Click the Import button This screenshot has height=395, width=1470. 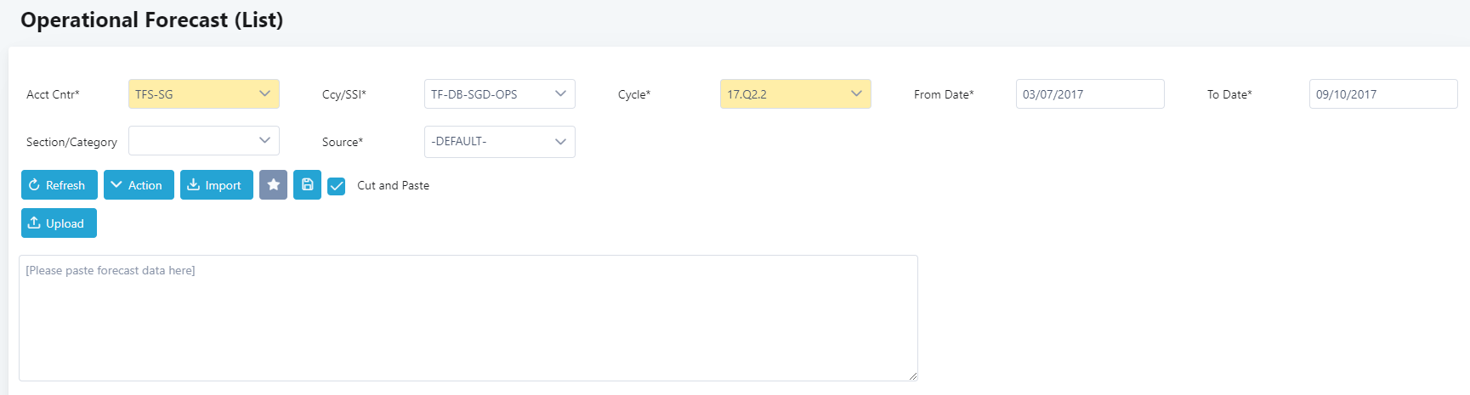217,185
